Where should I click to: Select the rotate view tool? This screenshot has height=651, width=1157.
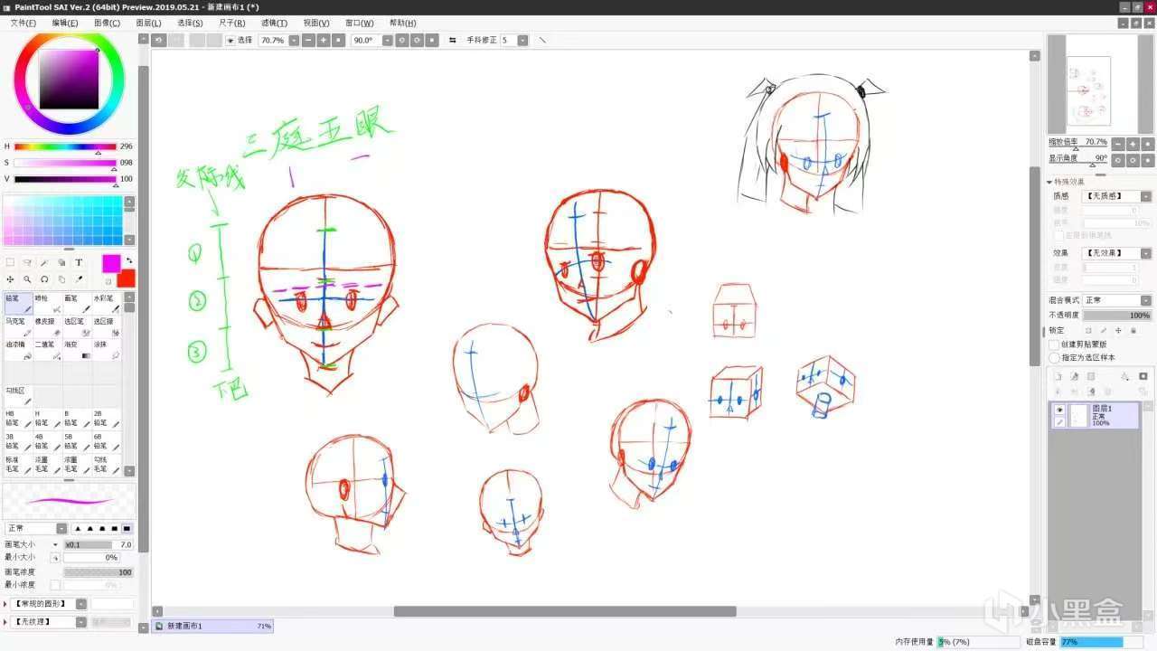pos(44,279)
